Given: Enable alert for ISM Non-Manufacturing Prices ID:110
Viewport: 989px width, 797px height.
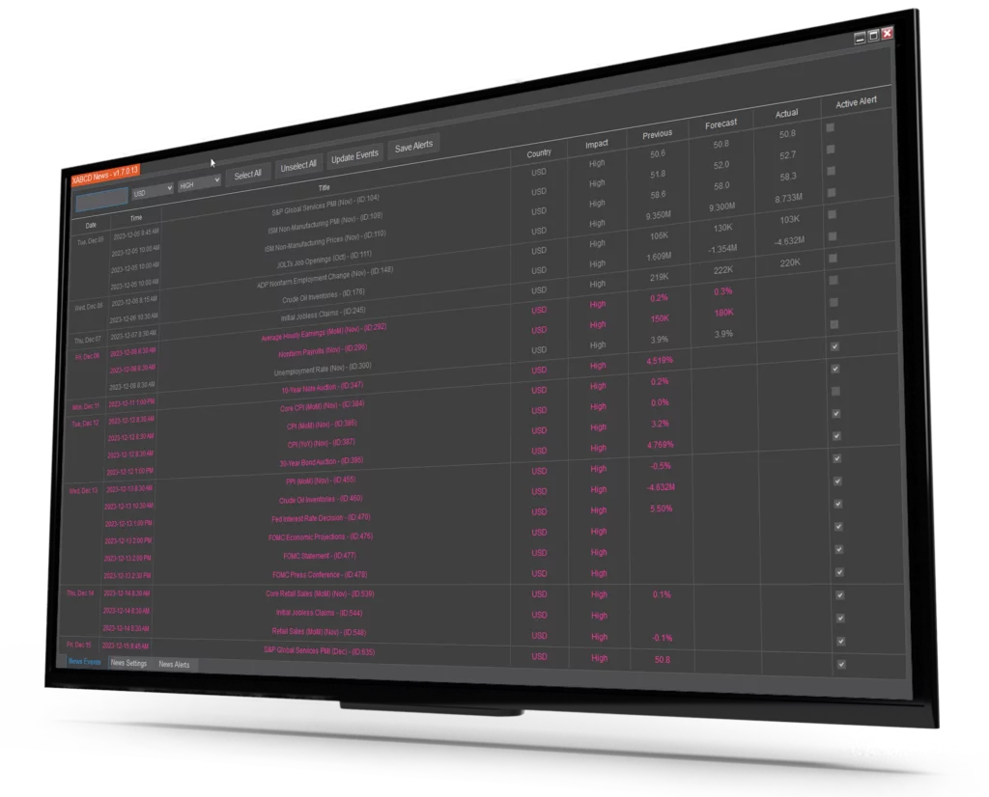Looking at the screenshot, I should point(832,171).
